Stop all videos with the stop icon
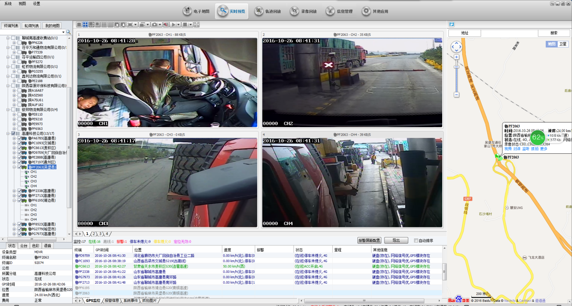572x306 pixels. click(185, 24)
